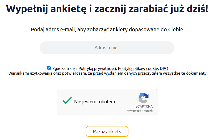The height and width of the screenshot is (140, 213).
Task: Follow the "DPO" link
Action: (164, 68)
